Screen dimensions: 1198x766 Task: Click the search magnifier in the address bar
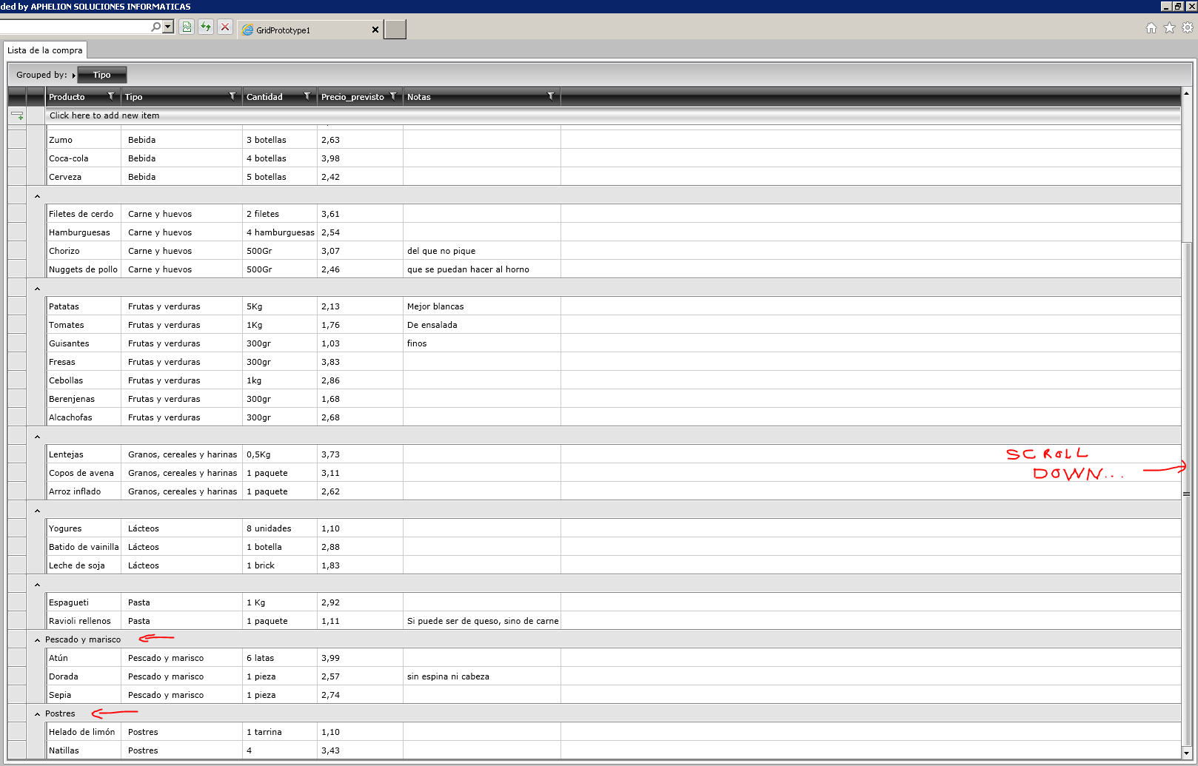pos(155,27)
